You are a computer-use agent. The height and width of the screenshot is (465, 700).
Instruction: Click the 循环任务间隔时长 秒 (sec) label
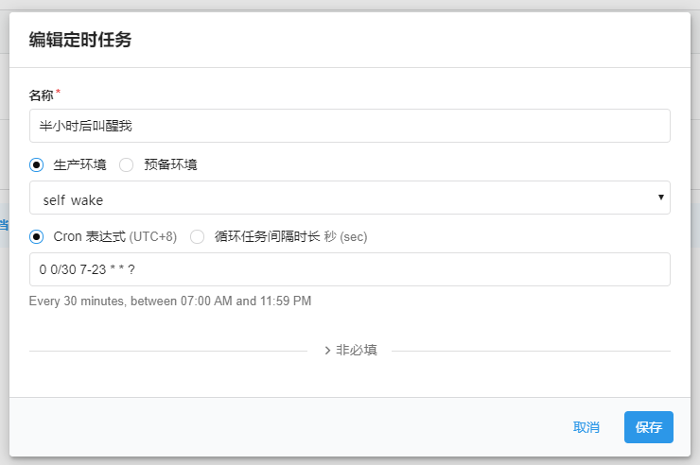290,236
